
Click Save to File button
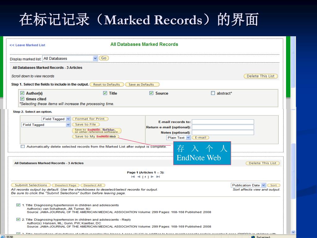[86, 125]
